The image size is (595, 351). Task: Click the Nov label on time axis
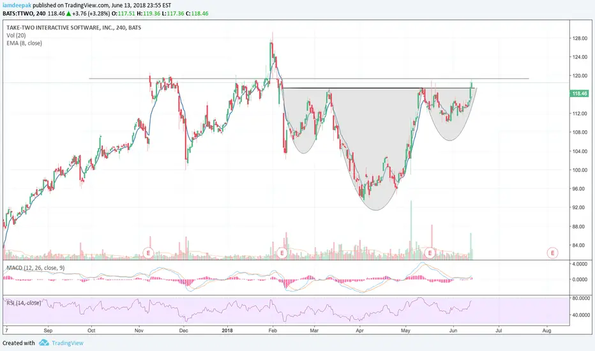(x=139, y=331)
